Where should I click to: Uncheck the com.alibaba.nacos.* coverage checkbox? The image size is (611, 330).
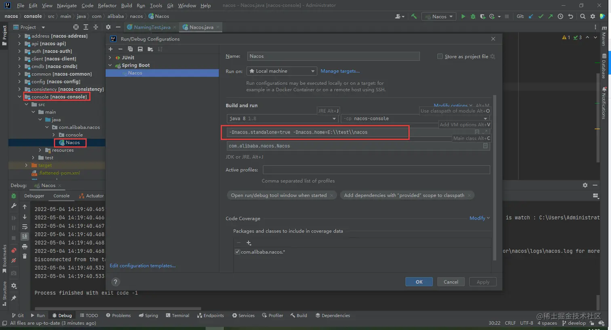pos(238,252)
